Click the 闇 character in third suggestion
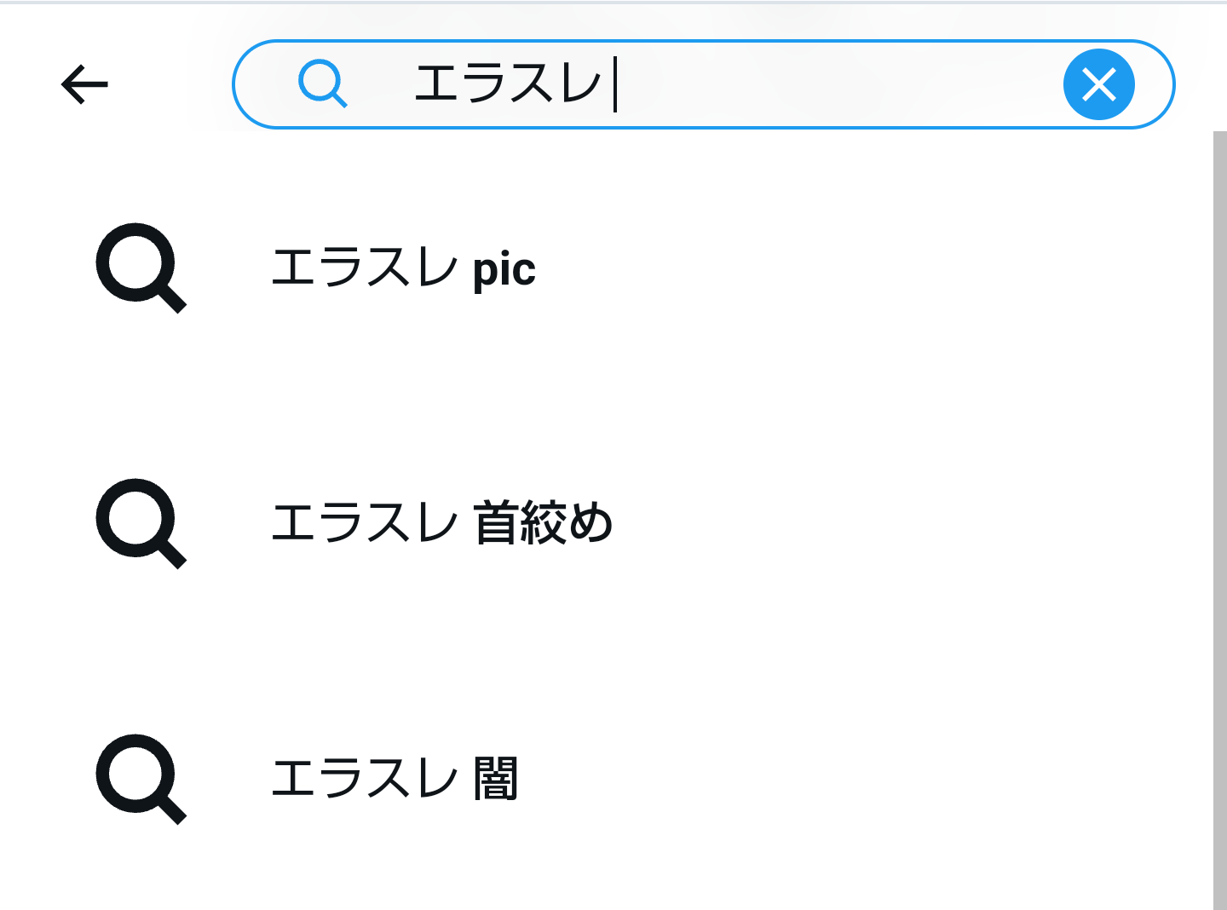1227x910 pixels. pos(497,779)
